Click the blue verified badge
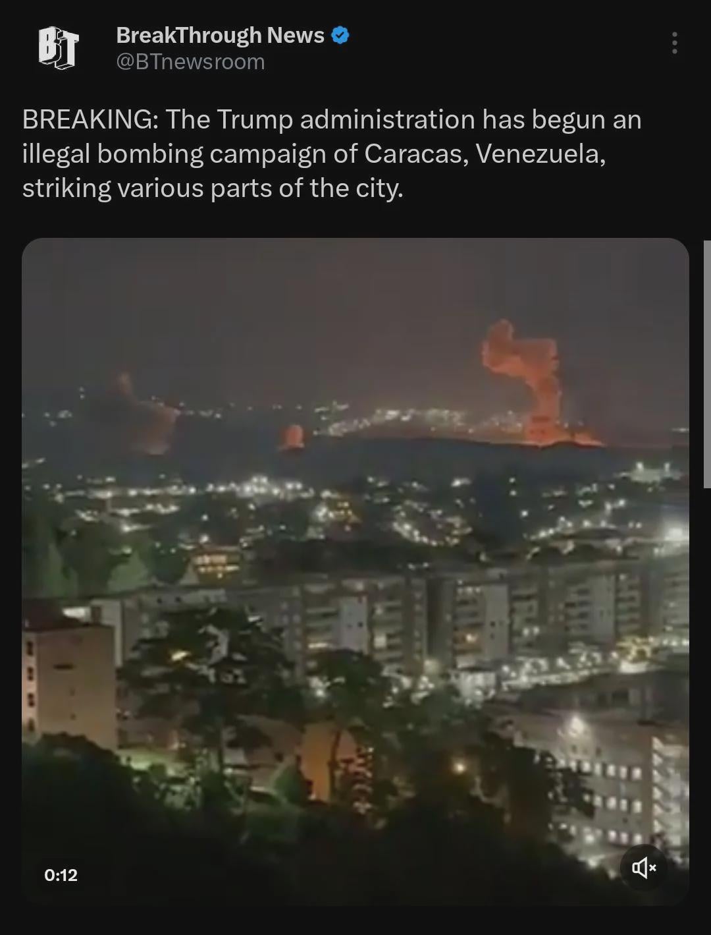The width and height of the screenshot is (711, 935). (x=340, y=36)
